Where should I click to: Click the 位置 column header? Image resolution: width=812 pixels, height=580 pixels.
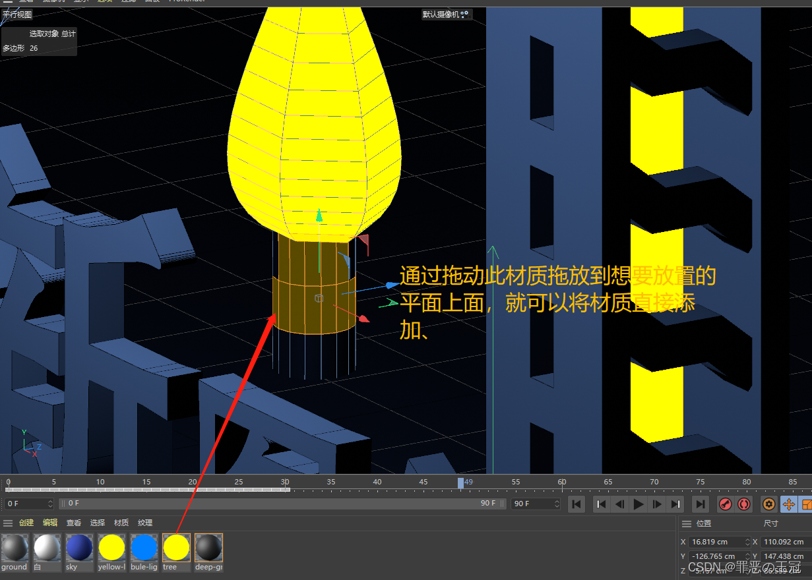pos(704,523)
